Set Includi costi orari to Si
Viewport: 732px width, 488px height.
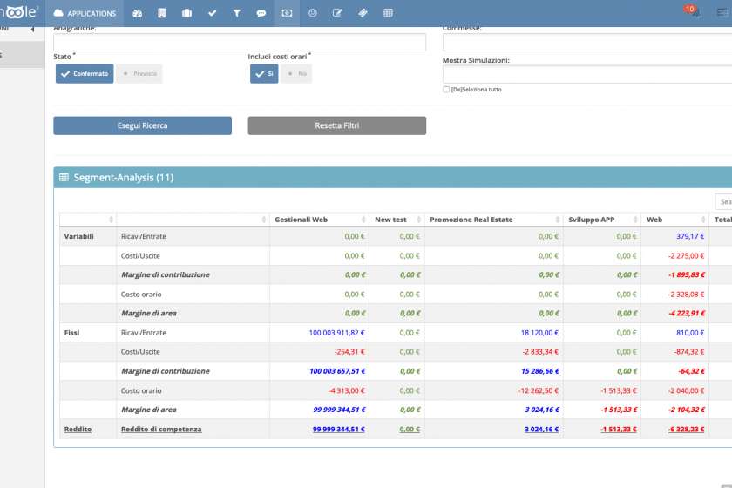coord(264,74)
